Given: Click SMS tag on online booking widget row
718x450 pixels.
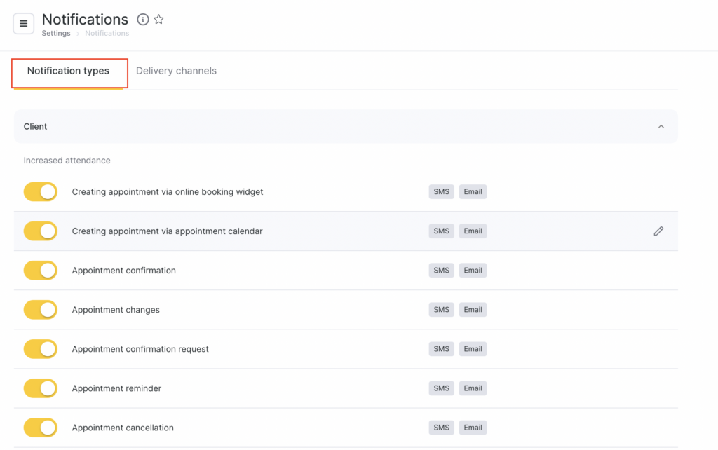Looking at the screenshot, I should (441, 192).
